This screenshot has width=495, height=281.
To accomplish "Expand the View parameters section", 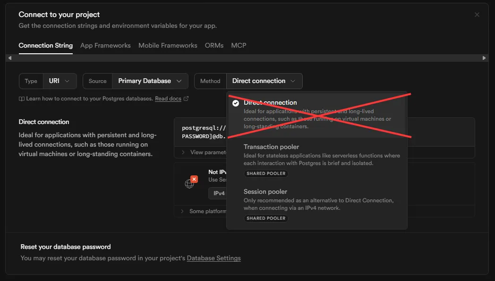I will point(203,152).
